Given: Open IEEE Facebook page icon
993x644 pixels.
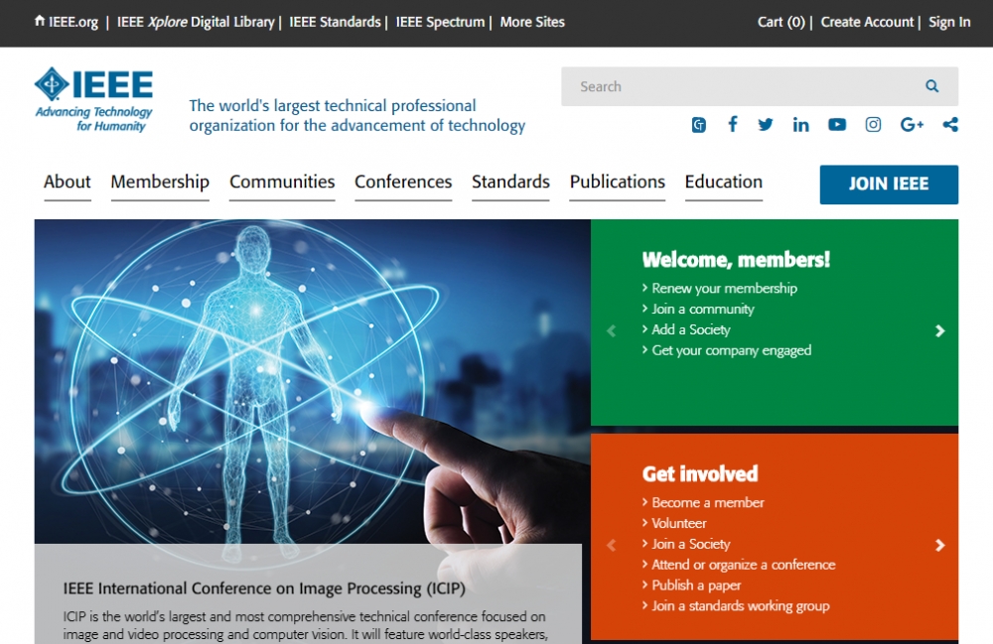Looking at the screenshot, I should tap(733, 124).
